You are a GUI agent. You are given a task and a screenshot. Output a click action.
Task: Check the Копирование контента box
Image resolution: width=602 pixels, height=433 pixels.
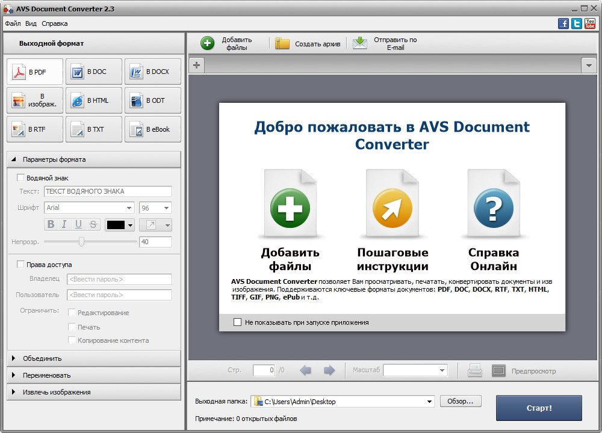coord(72,340)
